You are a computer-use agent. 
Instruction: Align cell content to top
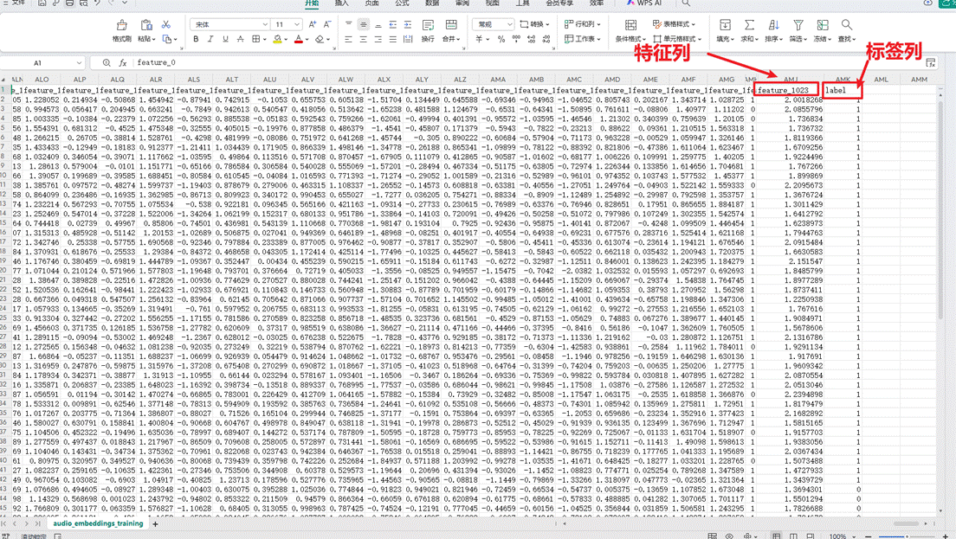pyautogui.click(x=349, y=24)
